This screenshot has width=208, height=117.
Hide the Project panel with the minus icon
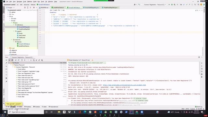(37, 7)
